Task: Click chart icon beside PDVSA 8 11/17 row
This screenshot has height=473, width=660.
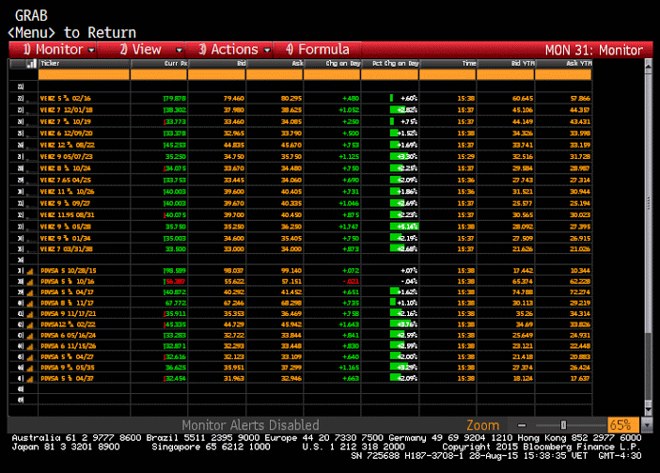Action: pos(30,304)
